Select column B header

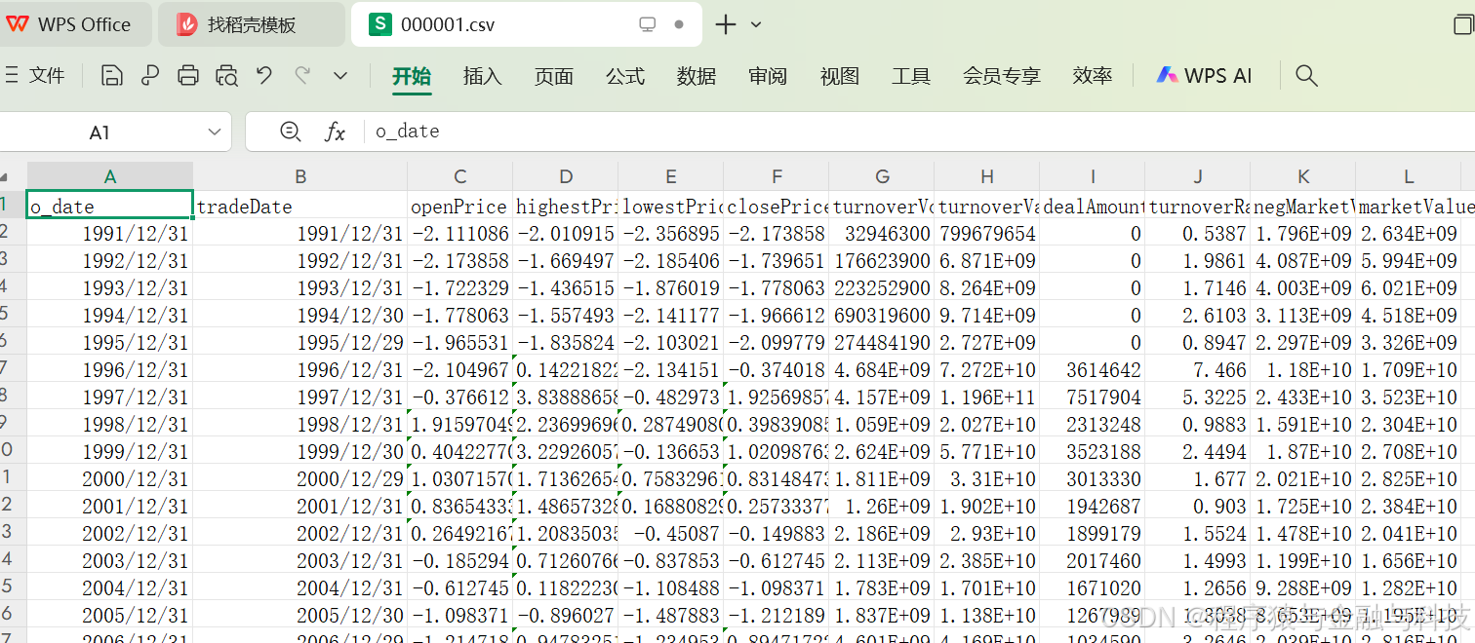300,176
